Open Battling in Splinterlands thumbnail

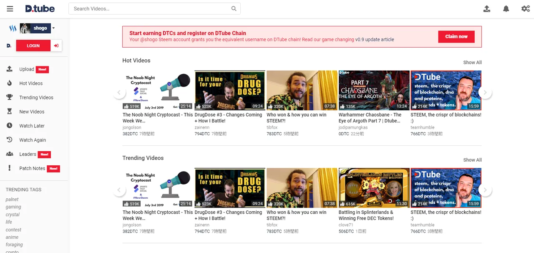[x=374, y=188]
